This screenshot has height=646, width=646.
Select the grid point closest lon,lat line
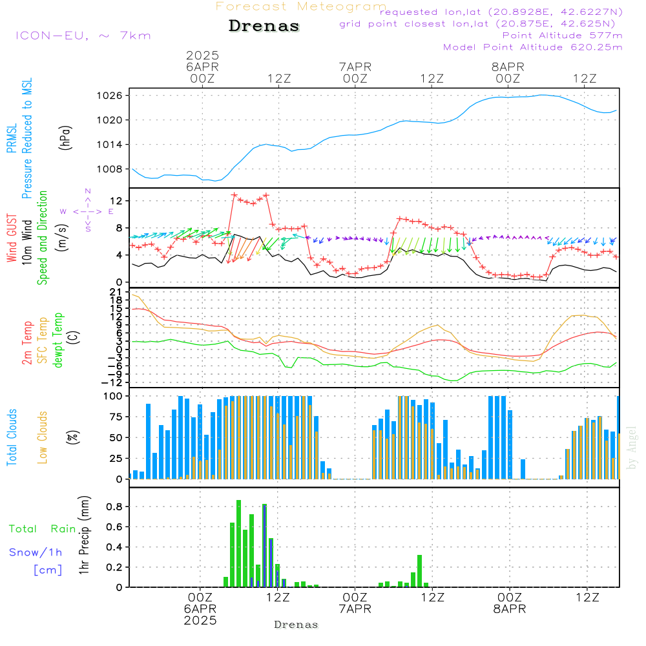point(477,24)
